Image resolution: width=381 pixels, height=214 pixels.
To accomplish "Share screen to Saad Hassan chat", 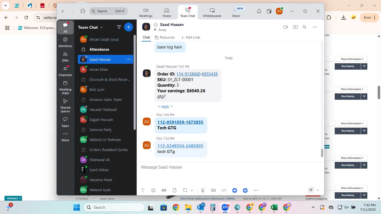I will pos(295,27).
